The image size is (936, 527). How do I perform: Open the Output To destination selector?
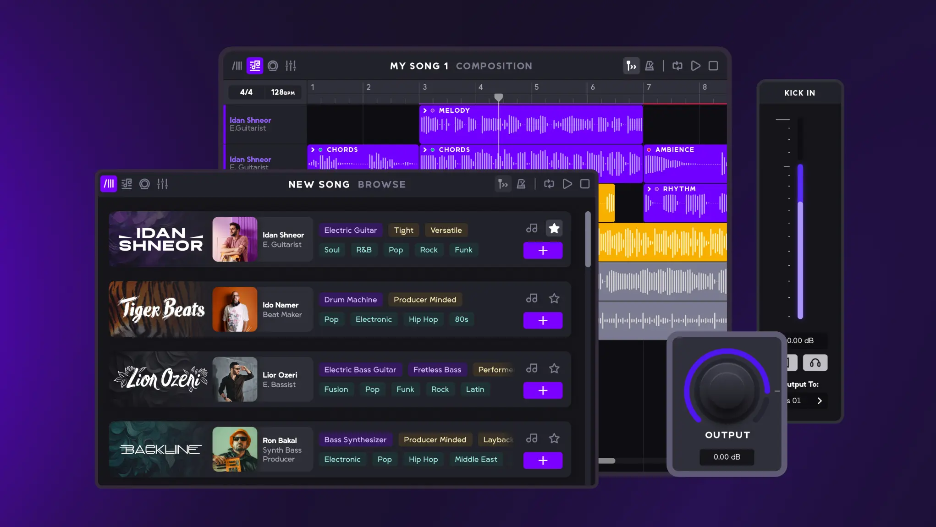coord(820,401)
